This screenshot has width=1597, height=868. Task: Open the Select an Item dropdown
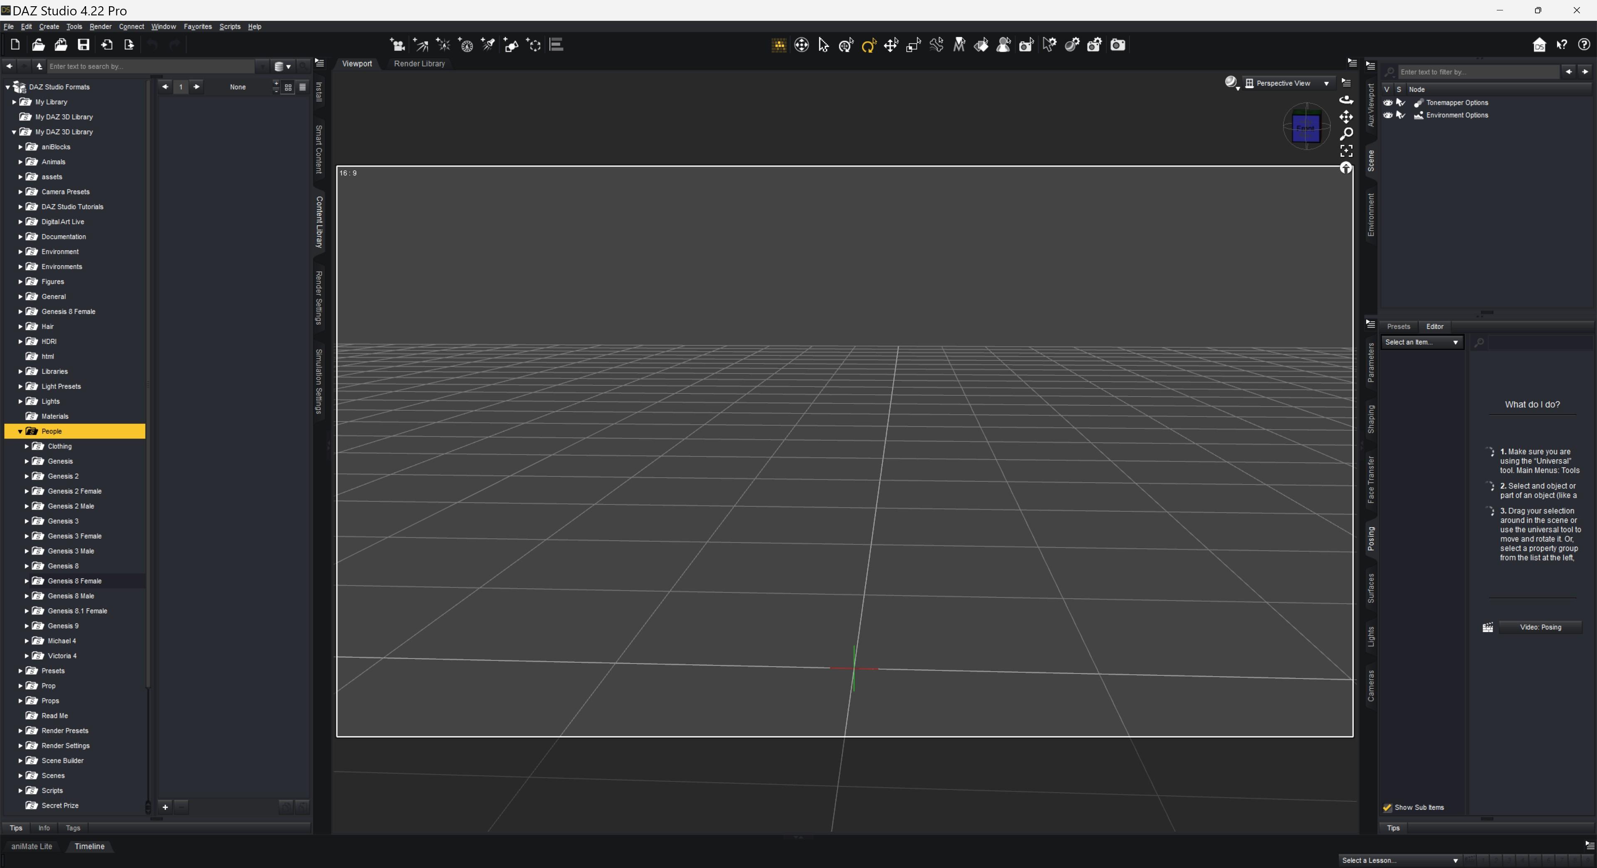(1421, 342)
